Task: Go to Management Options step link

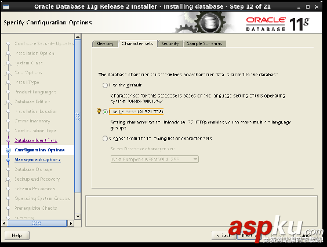Action: pyautogui.click(x=38, y=160)
